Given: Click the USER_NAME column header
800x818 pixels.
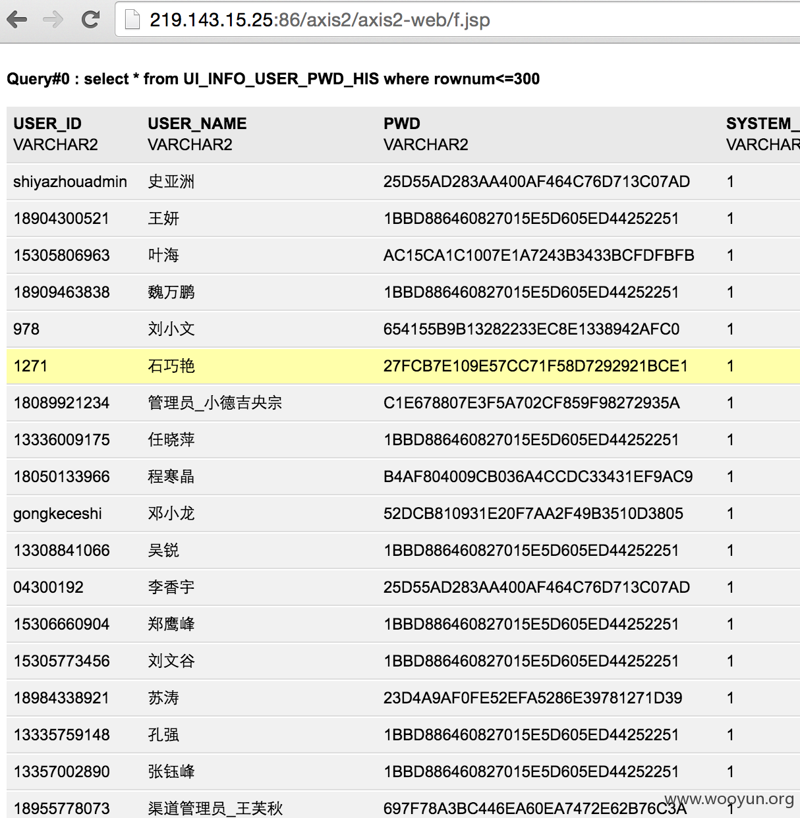Looking at the screenshot, I should (x=197, y=124).
